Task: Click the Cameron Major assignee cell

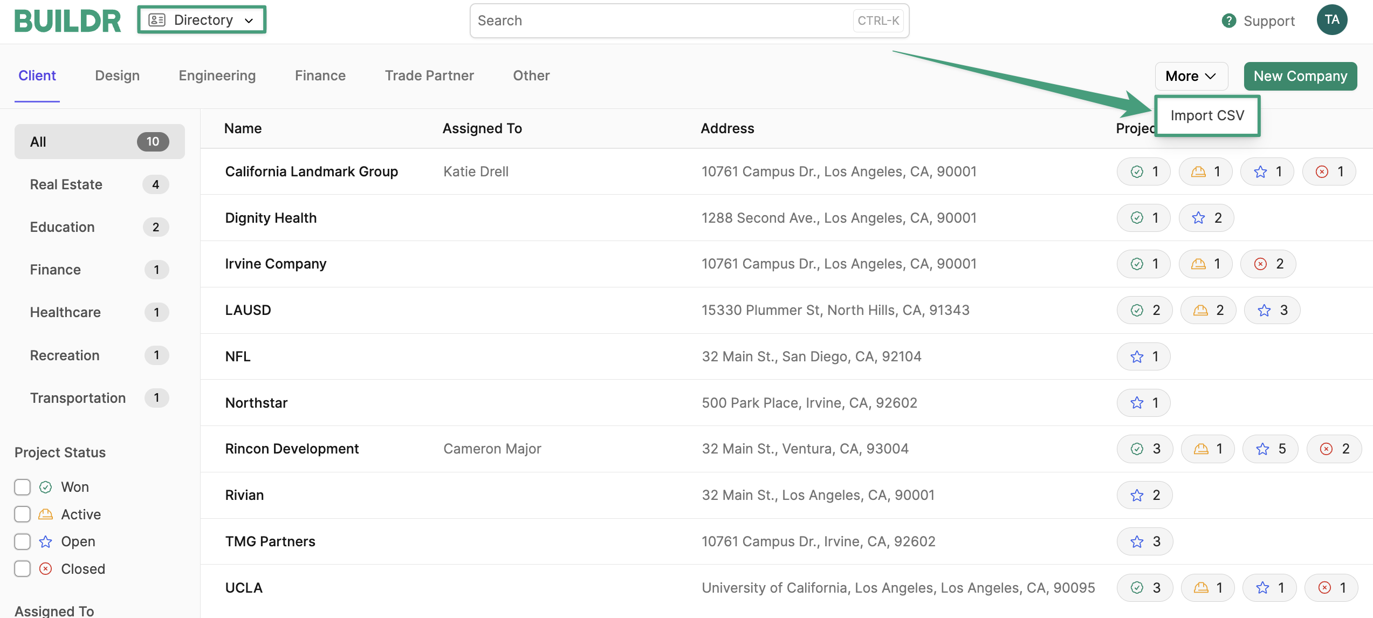Action: pyautogui.click(x=492, y=449)
